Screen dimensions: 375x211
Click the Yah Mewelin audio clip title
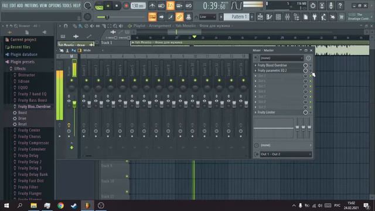point(159,43)
